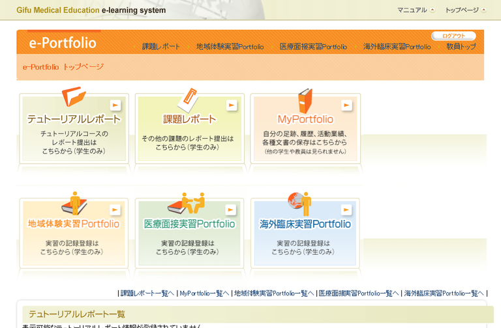Click arrow icon on チュートーリアルレポート card
501x328 pixels.
pyautogui.click(x=115, y=105)
